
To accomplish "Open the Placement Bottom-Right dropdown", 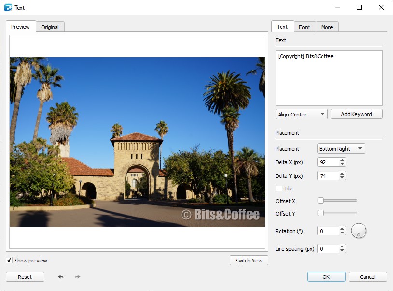I will point(341,148).
